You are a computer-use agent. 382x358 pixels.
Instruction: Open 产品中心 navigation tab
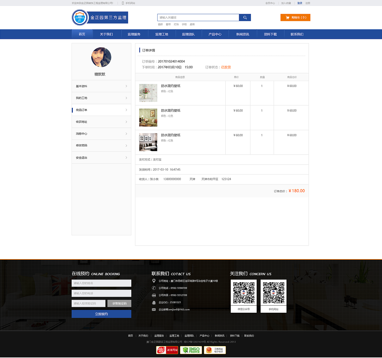[215, 34]
